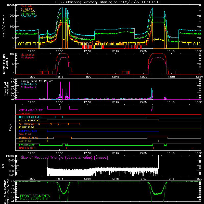Click the Size of Reduced Triangle label
The image size is (204, 204).
pyautogui.click(x=65, y=158)
